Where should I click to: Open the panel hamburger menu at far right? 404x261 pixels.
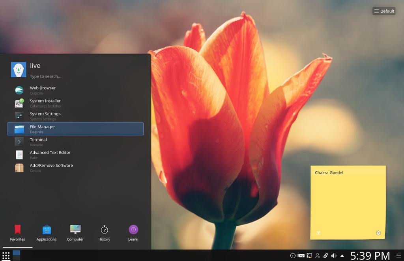click(x=399, y=255)
